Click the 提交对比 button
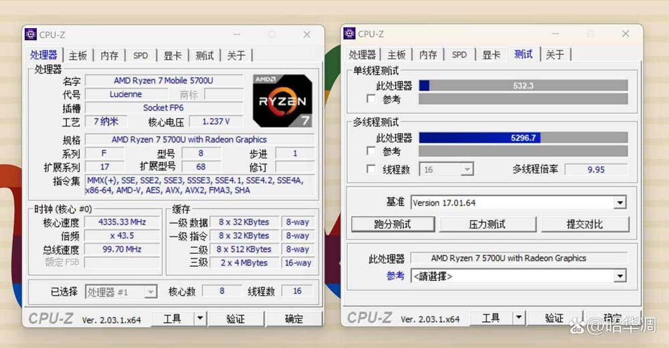Viewport: 669px width, 348px height. tap(584, 224)
